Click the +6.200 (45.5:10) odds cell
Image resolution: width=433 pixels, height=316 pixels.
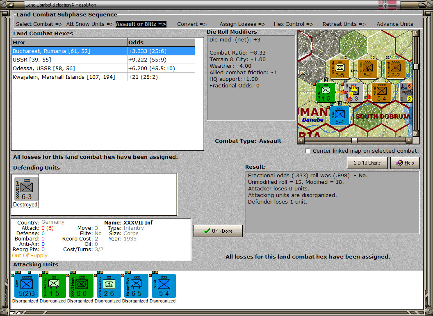(x=161, y=68)
